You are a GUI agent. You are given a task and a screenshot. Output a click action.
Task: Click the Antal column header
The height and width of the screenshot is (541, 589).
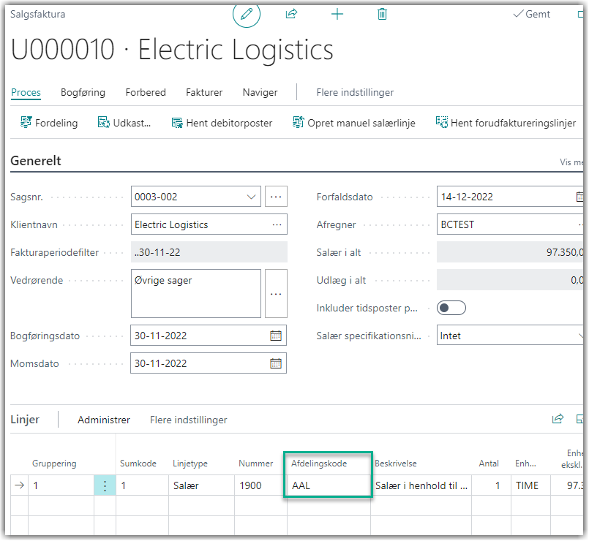point(488,464)
